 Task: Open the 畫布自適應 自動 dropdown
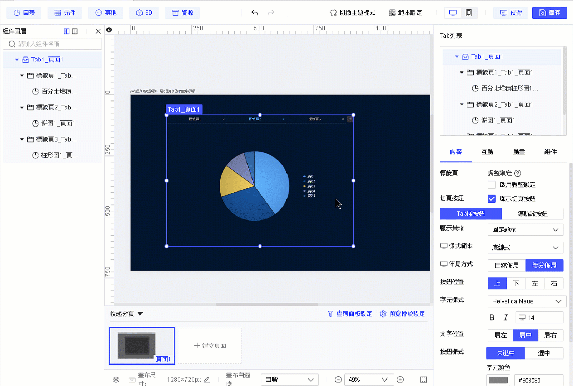click(x=290, y=380)
